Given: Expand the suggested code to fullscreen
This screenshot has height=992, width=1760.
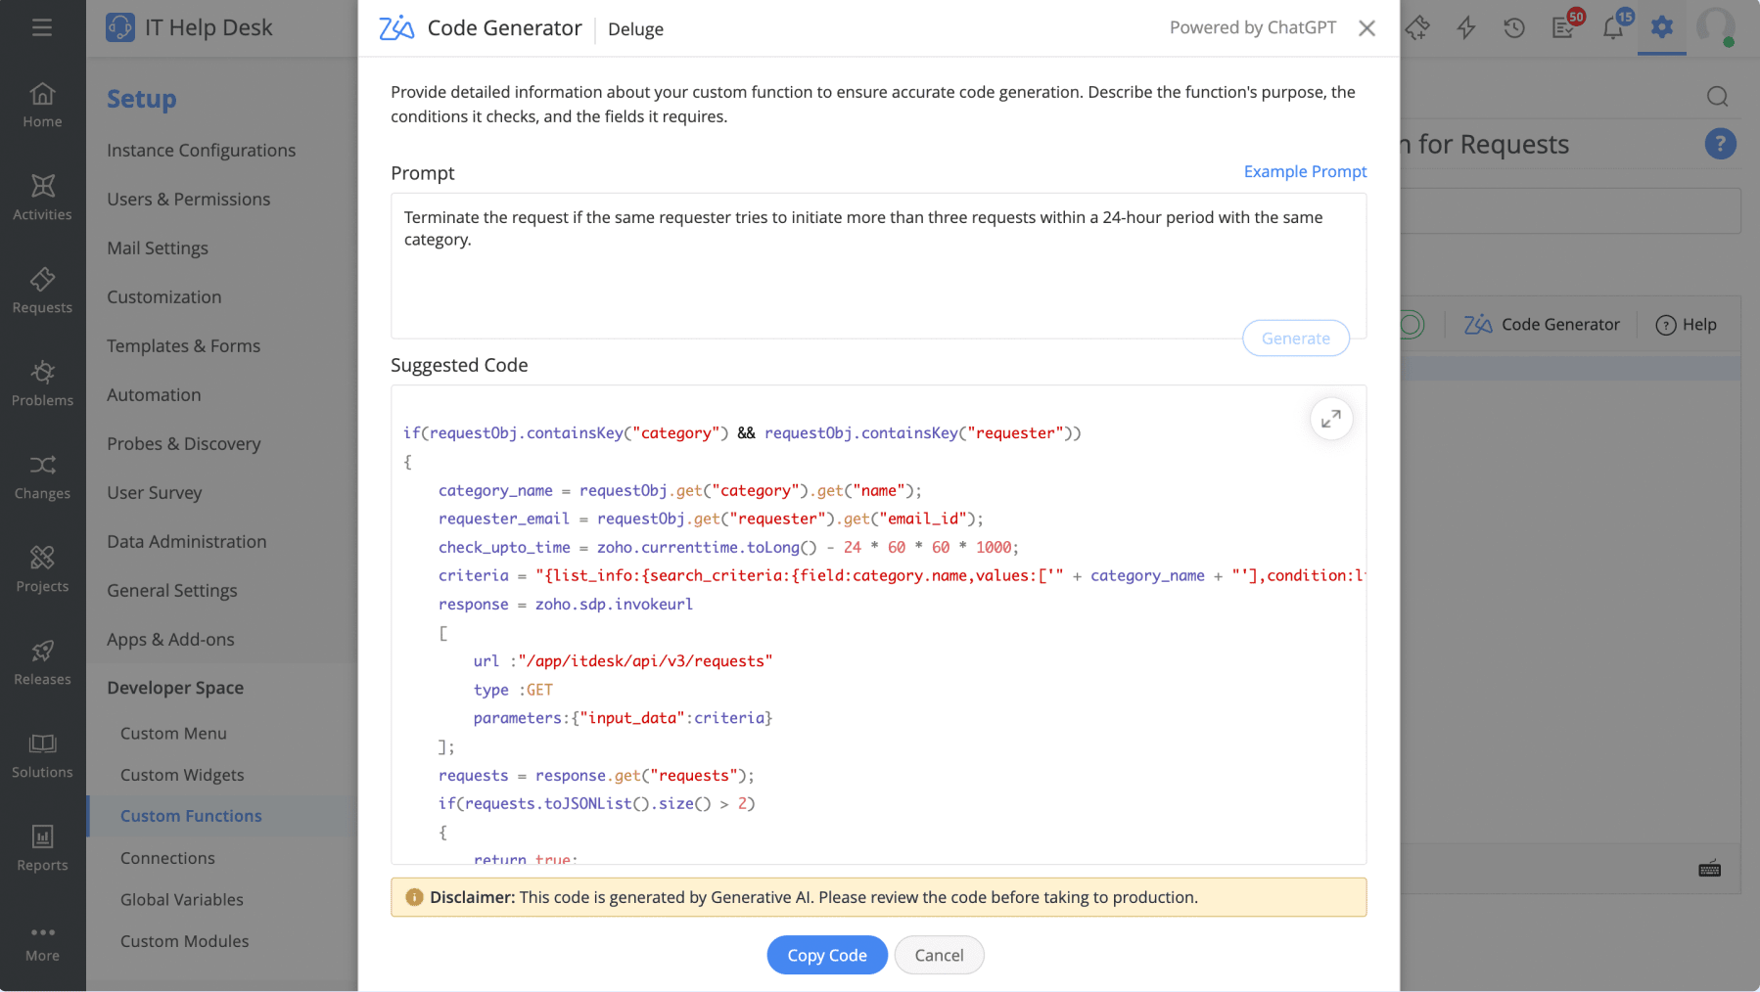Looking at the screenshot, I should (x=1330, y=418).
